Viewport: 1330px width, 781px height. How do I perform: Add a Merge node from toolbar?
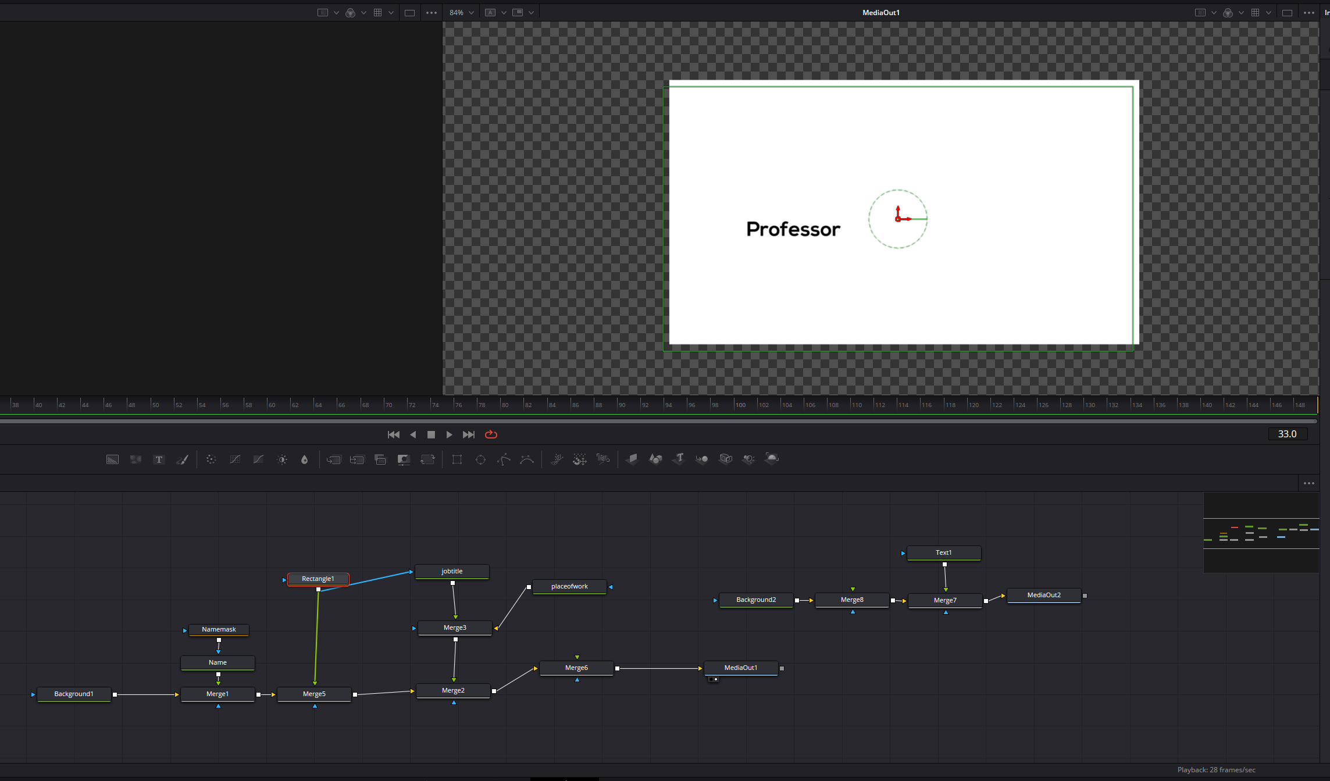pos(334,459)
